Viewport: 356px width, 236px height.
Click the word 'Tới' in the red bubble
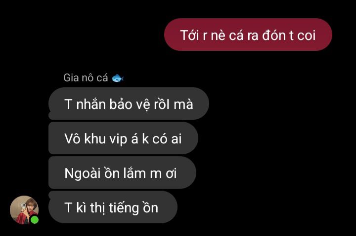coord(189,35)
